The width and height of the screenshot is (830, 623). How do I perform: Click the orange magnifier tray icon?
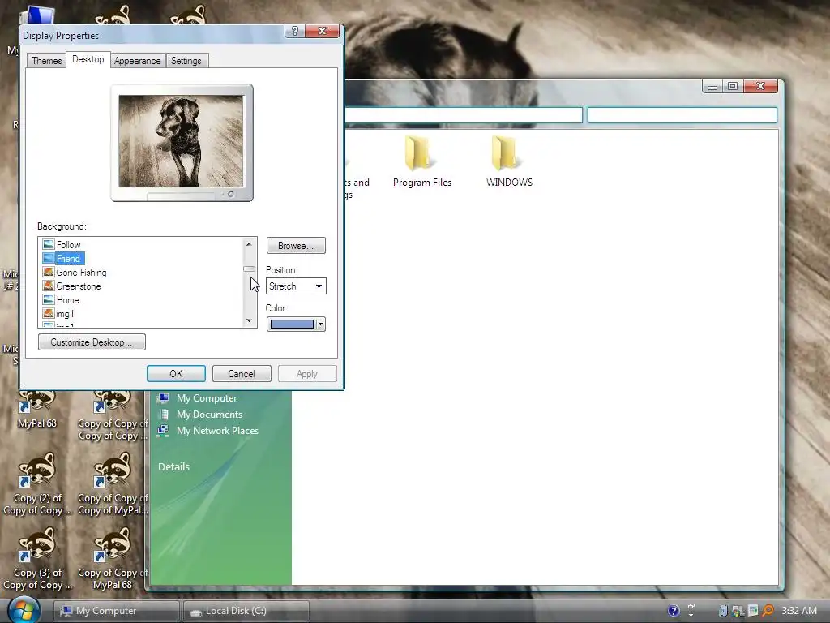pyautogui.click(x=768, y=611)
